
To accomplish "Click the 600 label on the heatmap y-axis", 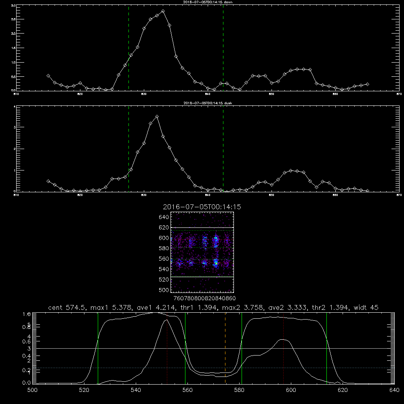I will [x=164, y=238].
